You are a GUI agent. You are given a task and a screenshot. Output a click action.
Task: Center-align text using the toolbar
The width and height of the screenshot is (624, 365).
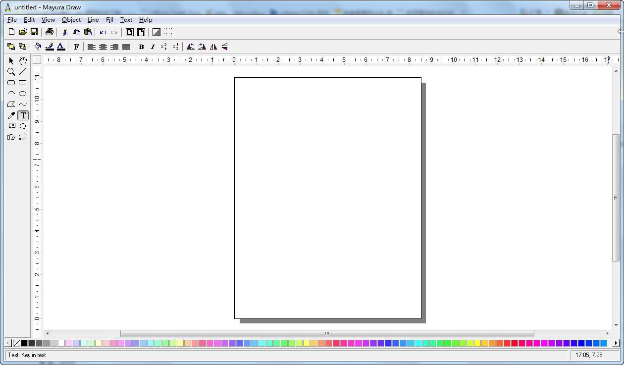tap(103, 47)
